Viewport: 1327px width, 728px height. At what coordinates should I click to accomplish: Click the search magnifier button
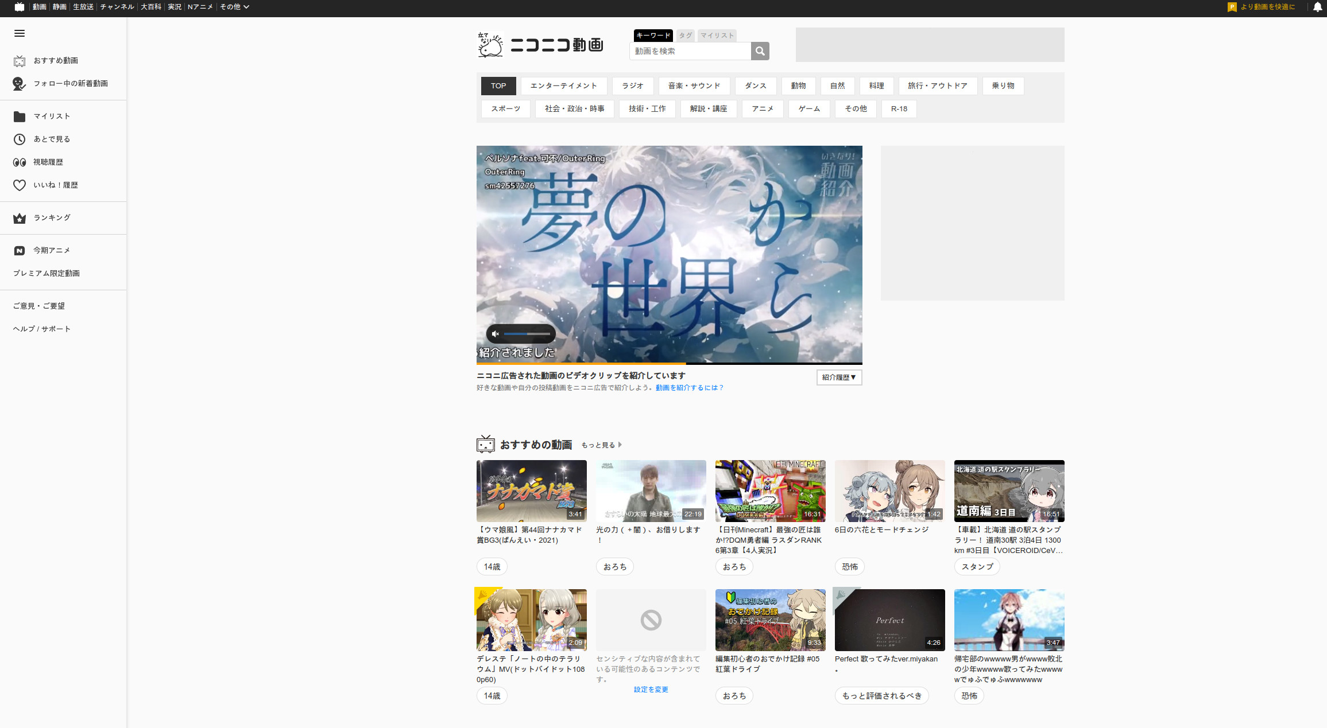(x=760, y=51)
